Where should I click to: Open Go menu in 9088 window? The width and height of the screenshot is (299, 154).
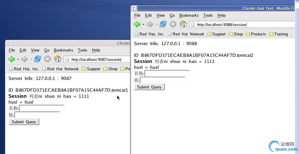pyautogui.click(x=172, y=16)
